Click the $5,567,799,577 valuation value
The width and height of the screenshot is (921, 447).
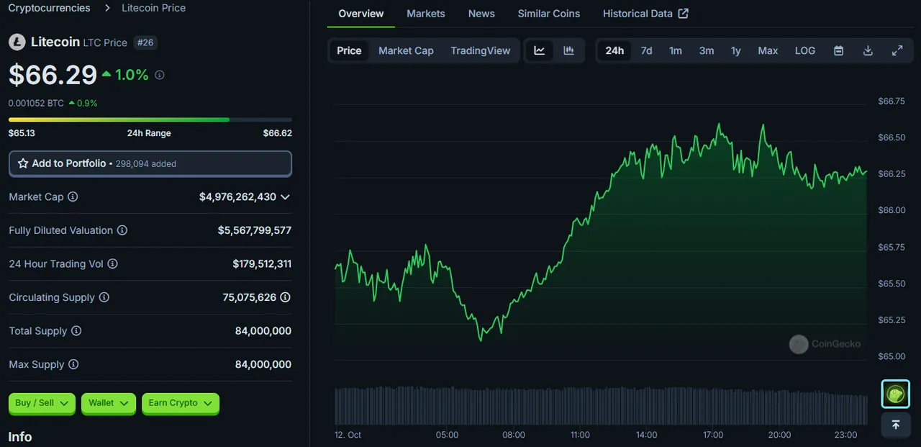pyautogui.click(x=255, y=230)
